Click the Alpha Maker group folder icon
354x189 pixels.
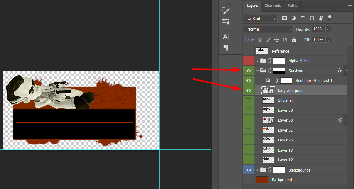[x=263, y=60]
